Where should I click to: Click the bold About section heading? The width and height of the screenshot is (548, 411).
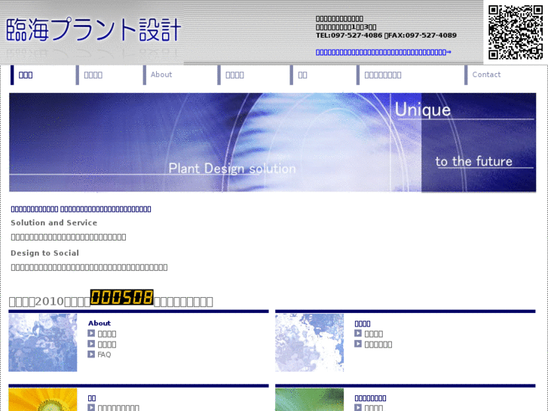point(99,324)
